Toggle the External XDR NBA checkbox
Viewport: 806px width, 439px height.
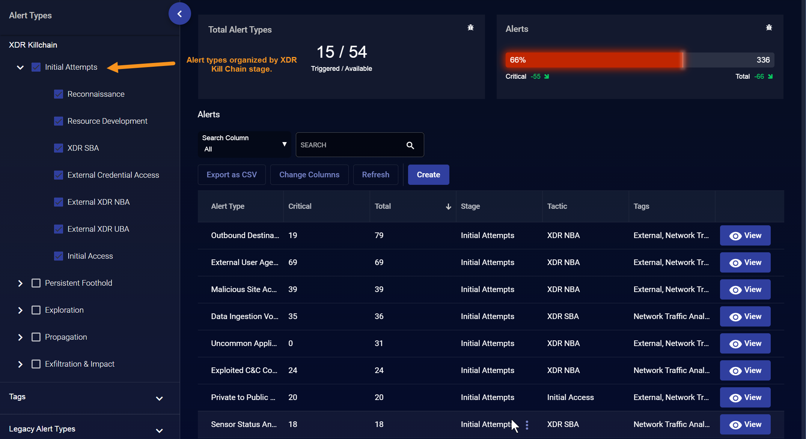click(59, 202)
